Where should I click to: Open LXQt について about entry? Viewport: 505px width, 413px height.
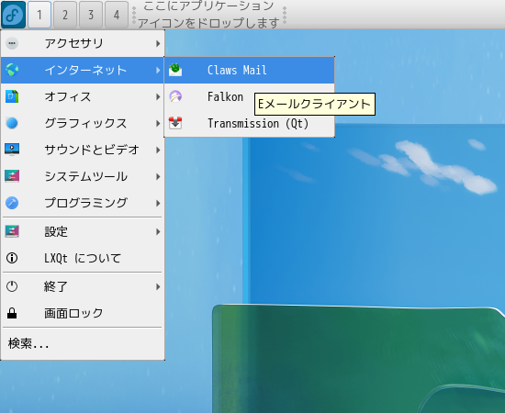point(83,259)
